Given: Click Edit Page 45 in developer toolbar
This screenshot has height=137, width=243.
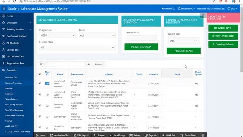Looking at the screenshot, I should tap(81, 135).
